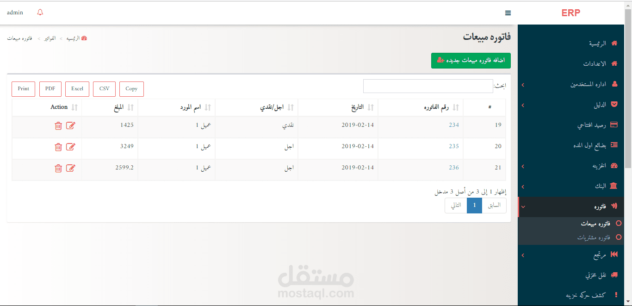Click the Copy export button
Image resolution: width=632 pixels, height=306 pixels.
[131, 89]
